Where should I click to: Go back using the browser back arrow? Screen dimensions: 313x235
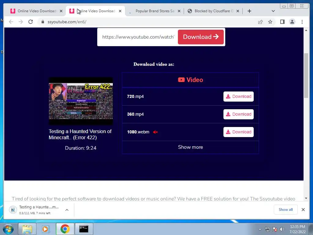[x=11, y=22]
